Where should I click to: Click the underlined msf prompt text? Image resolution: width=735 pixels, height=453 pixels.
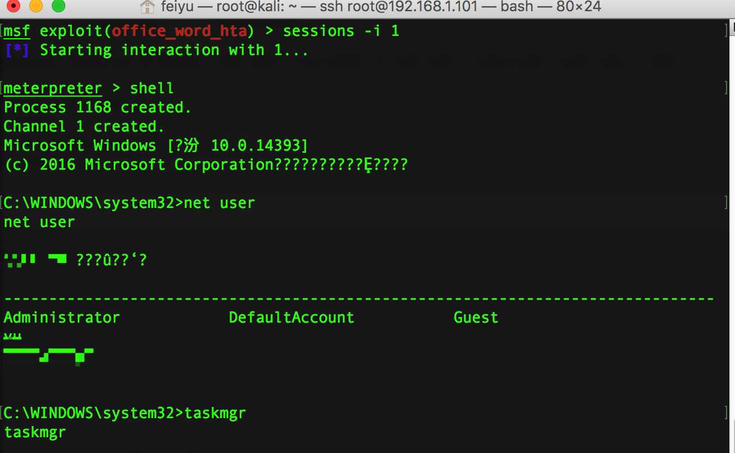point(17,30)
